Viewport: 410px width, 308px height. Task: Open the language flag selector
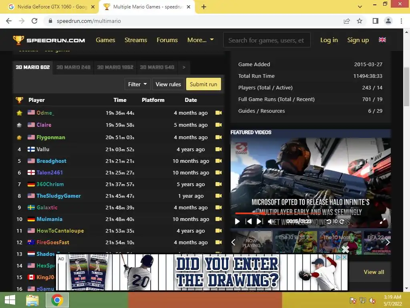[x=382, y=40]
